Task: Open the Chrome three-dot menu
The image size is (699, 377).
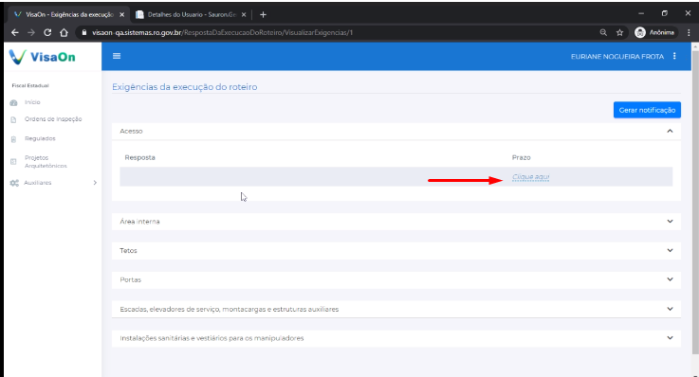Action: click(689, 32)
